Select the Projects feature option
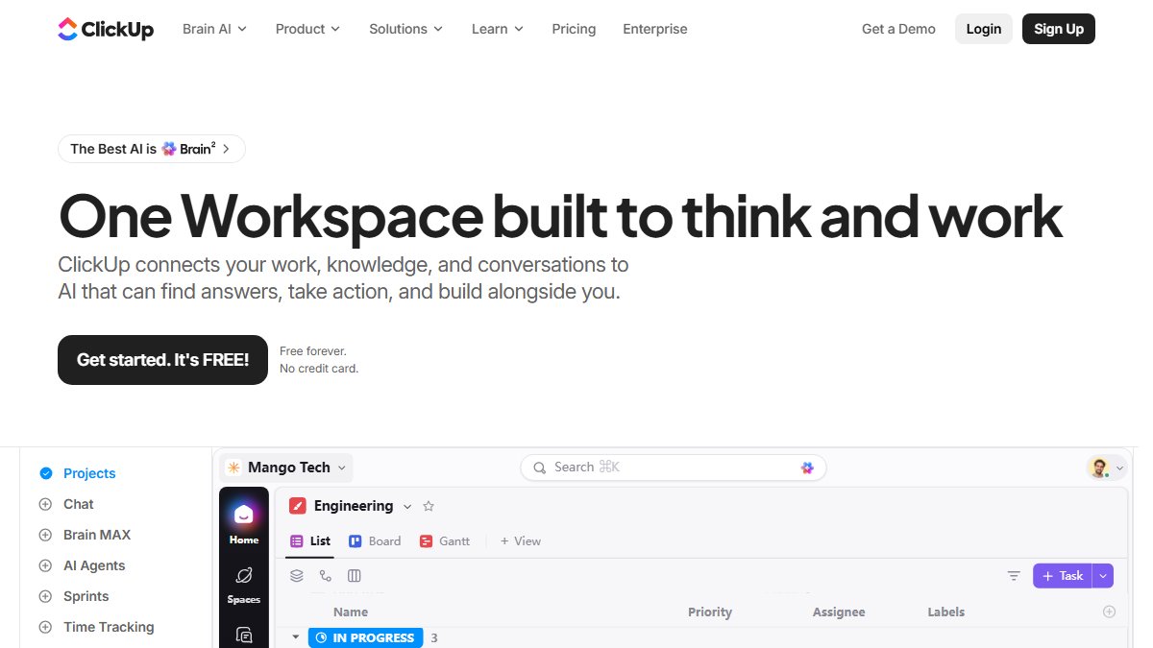Screen dimensions: 1153x648 (x=77, y=473)
